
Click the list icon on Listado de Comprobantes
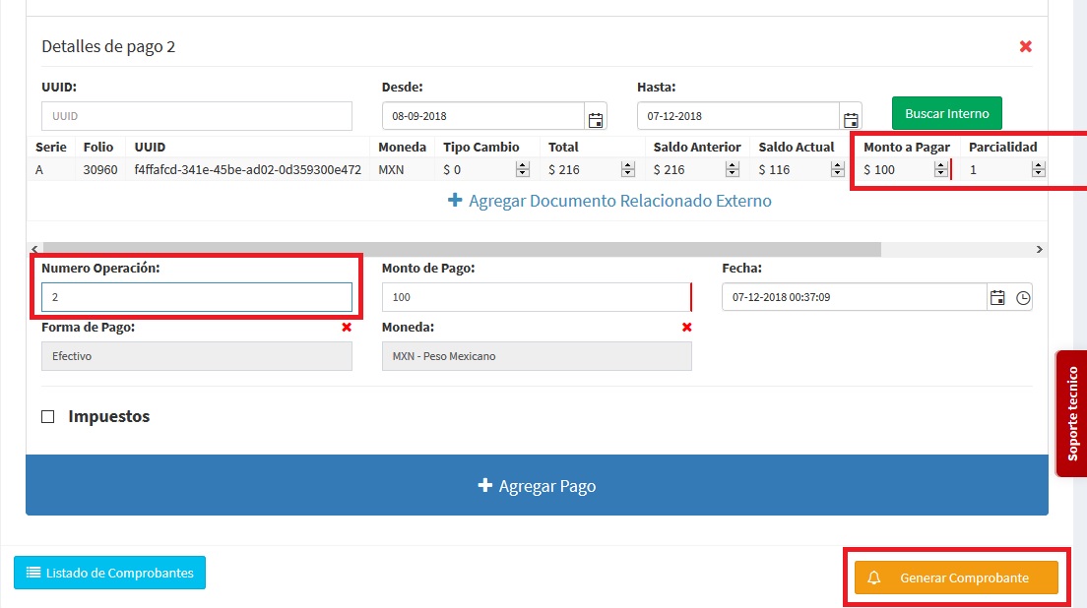(32, 573)
